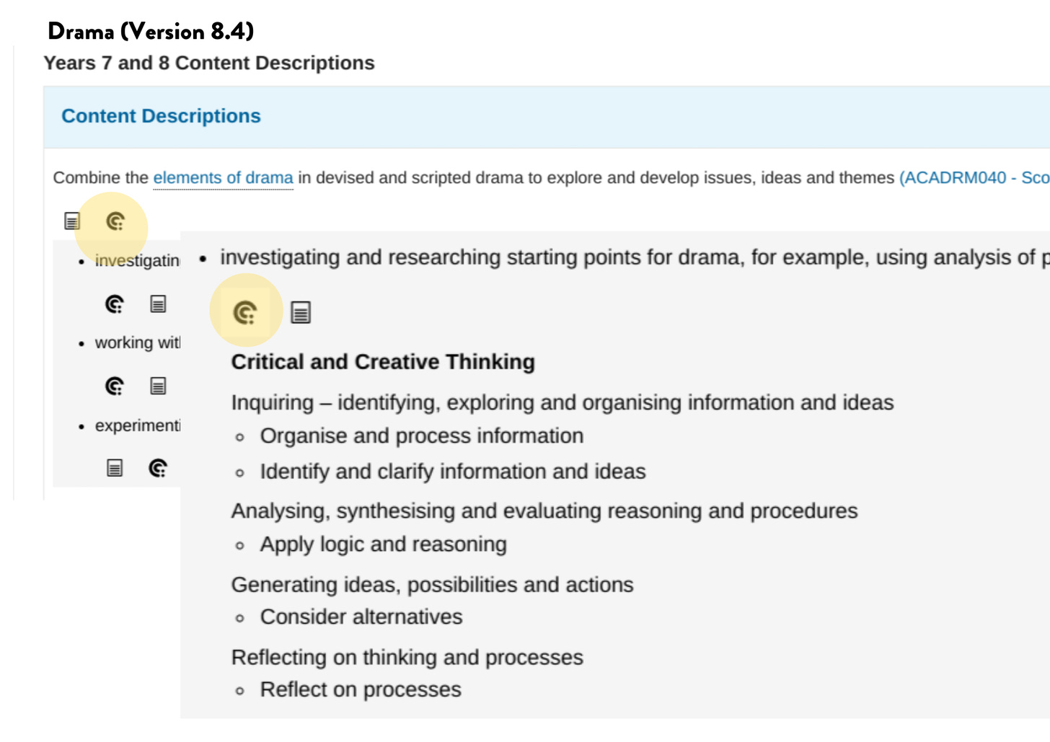Click the document icon above the 'experimenti' bullet
This screenshot has height=742, width=1050.
158,387
